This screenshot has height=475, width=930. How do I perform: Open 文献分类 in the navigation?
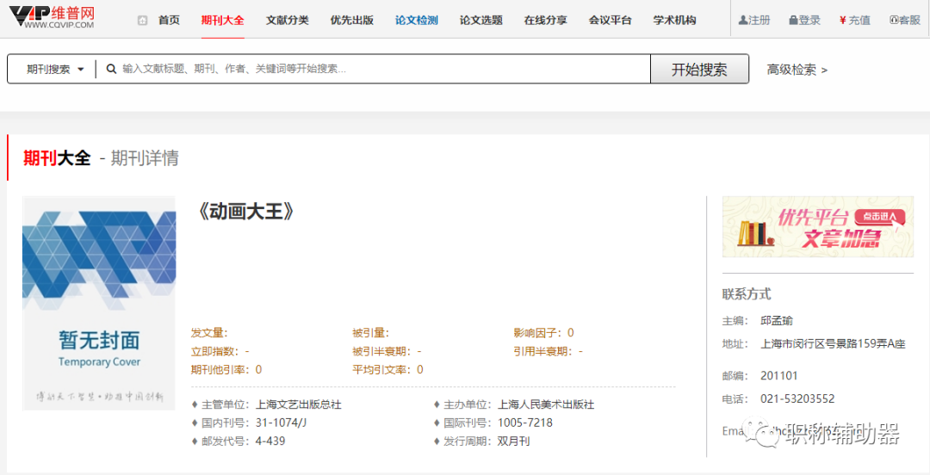coord(288,20)
